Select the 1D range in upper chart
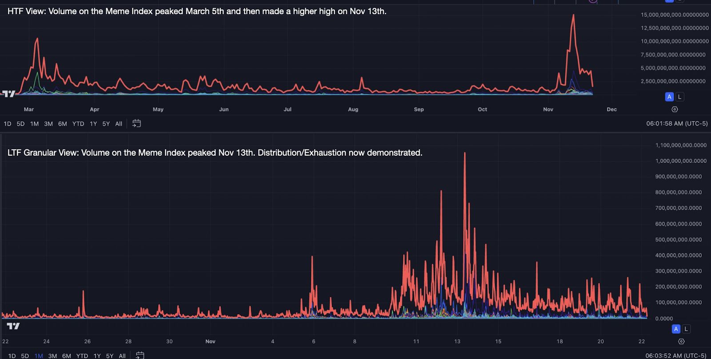 point(8,124)
